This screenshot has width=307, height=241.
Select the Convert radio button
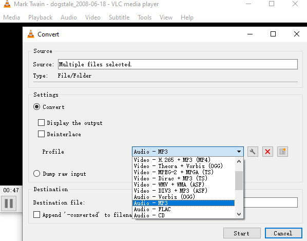click(36, 107)
